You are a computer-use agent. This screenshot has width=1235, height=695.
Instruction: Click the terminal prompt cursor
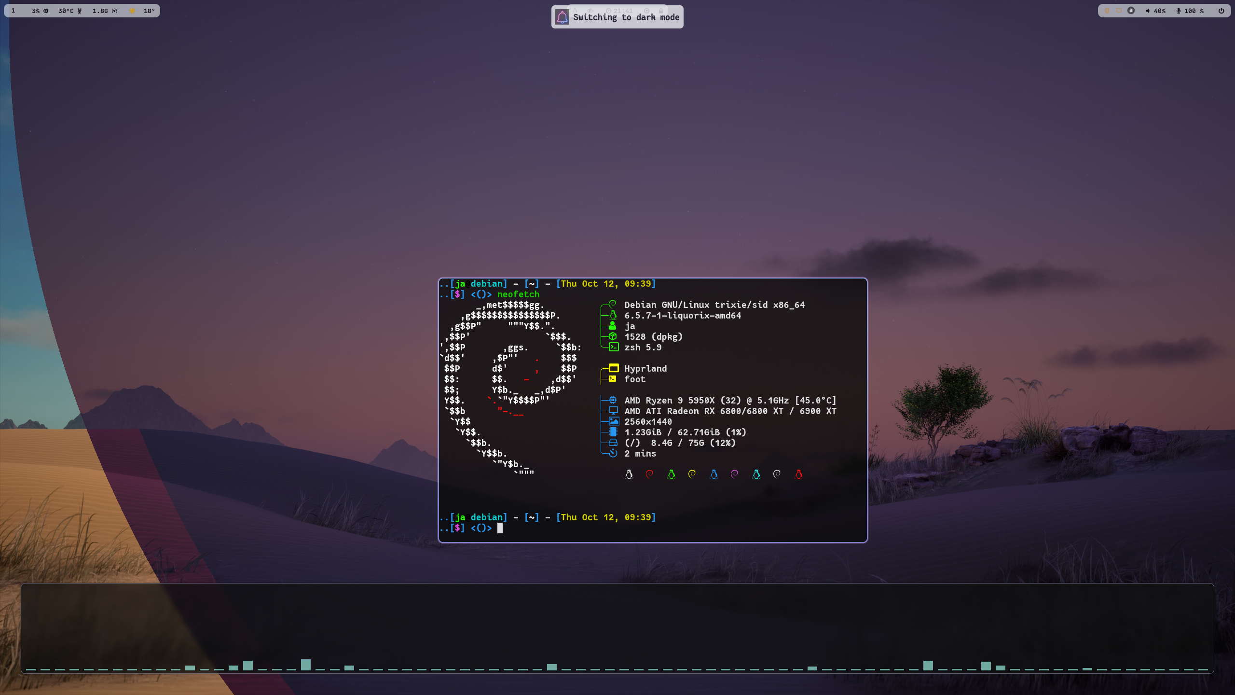[x=500, y=528]
